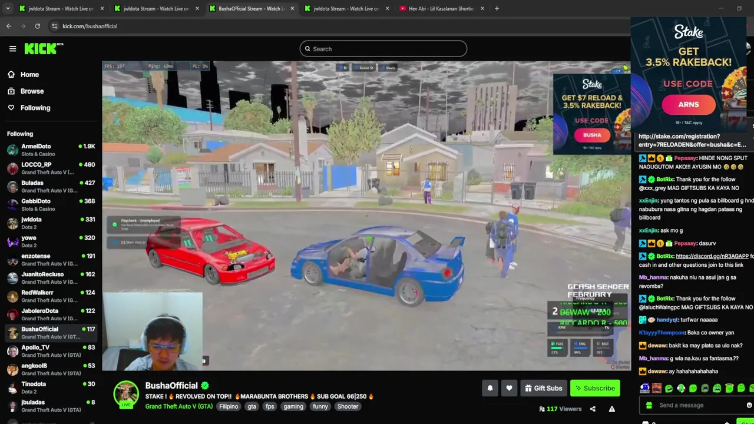
Task: Click the fps tag
Action: (x=270, y=406)
